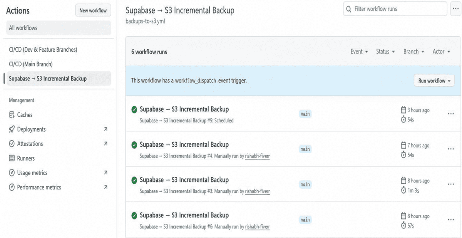
Task: Click the stopwatch icon beside 57s
Action: (403, 225)
